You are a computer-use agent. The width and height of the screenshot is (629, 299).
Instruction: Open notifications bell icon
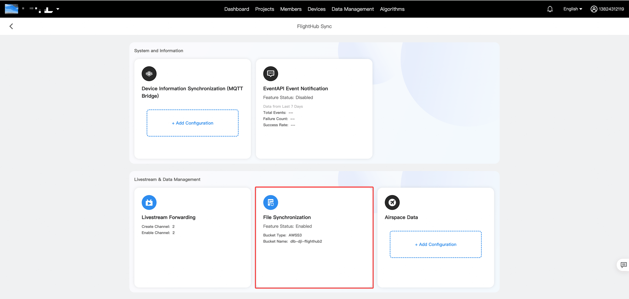point(550,9)
